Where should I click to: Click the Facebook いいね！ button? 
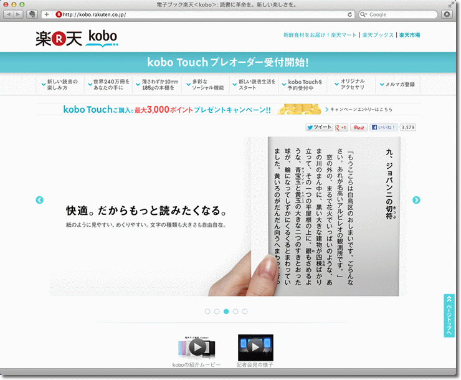click(383, 127)
